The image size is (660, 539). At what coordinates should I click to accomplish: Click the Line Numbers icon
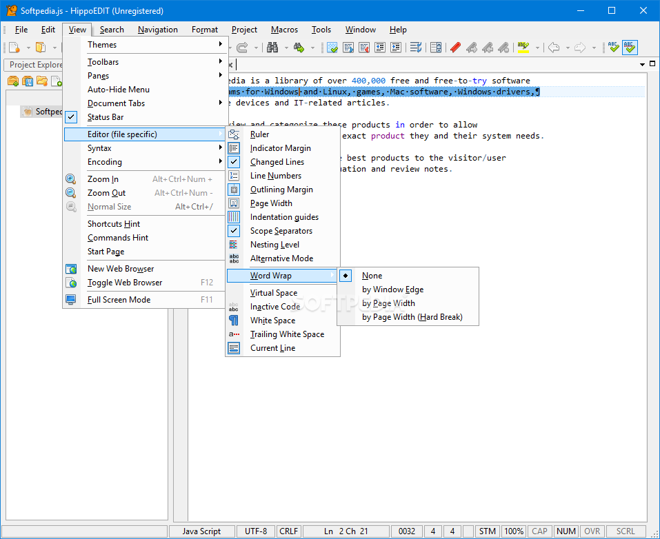234,176
